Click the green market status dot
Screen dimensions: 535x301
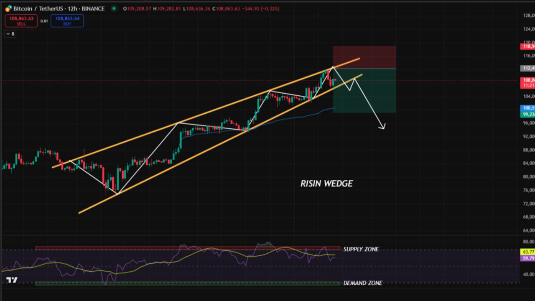114,8
